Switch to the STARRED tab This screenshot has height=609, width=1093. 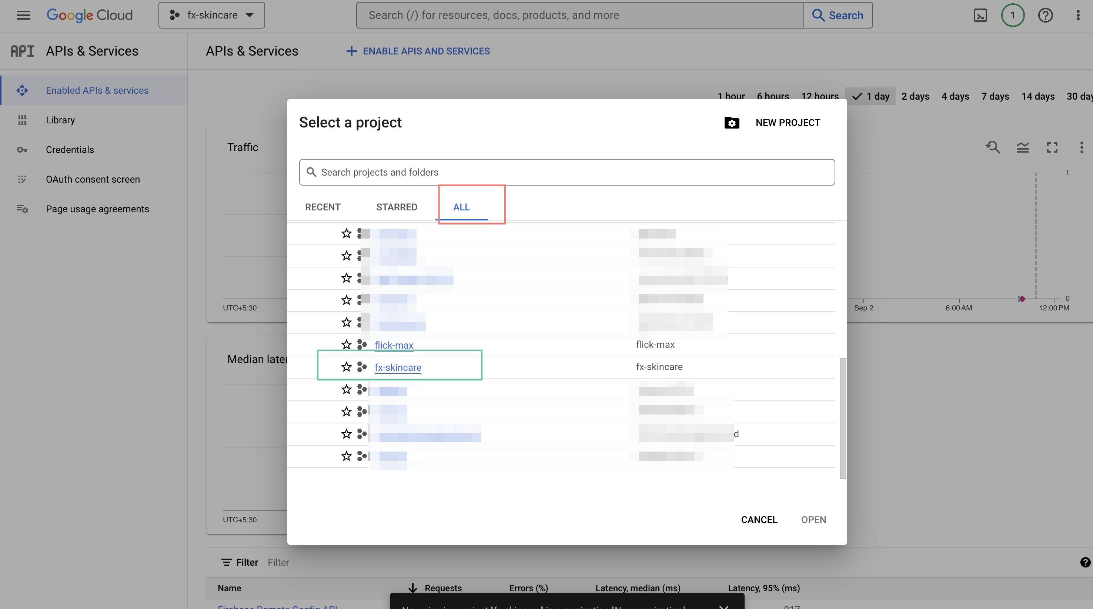tap(397, 207)
